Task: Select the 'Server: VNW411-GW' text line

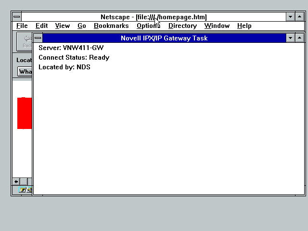Action: [71, 48]
